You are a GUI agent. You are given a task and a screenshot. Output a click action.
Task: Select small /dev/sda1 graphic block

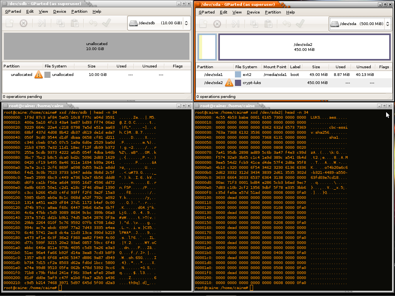click(207, 47)
